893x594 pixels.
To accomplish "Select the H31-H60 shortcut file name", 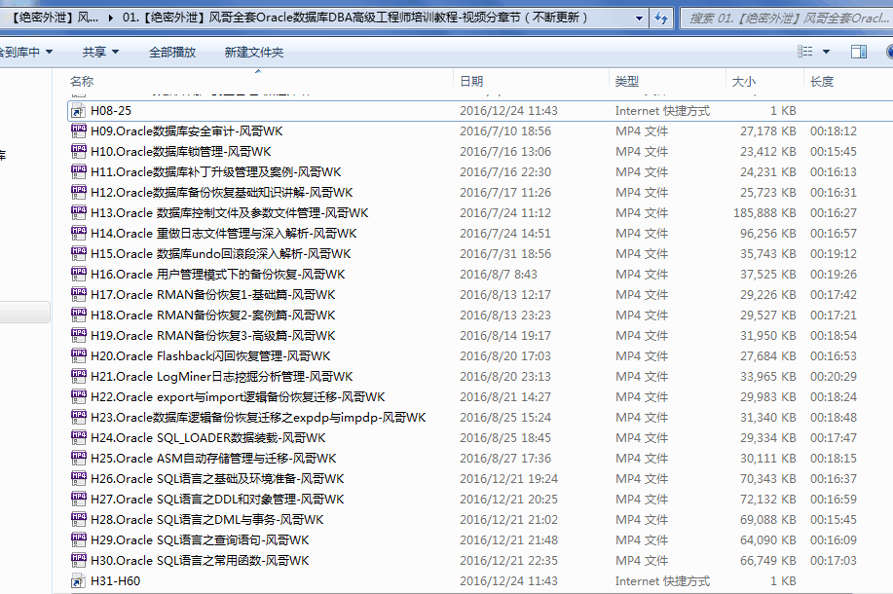I will pyautogui.click(x=115, y=581).
